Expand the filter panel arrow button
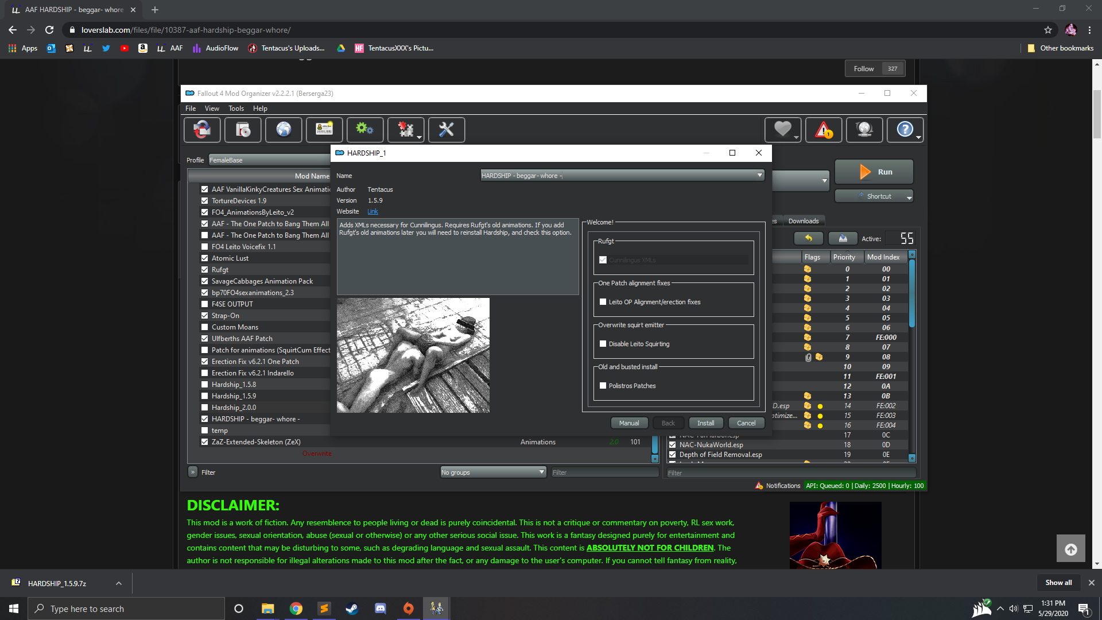Viewport: 1102px width, 620px height. pos(193,472)
